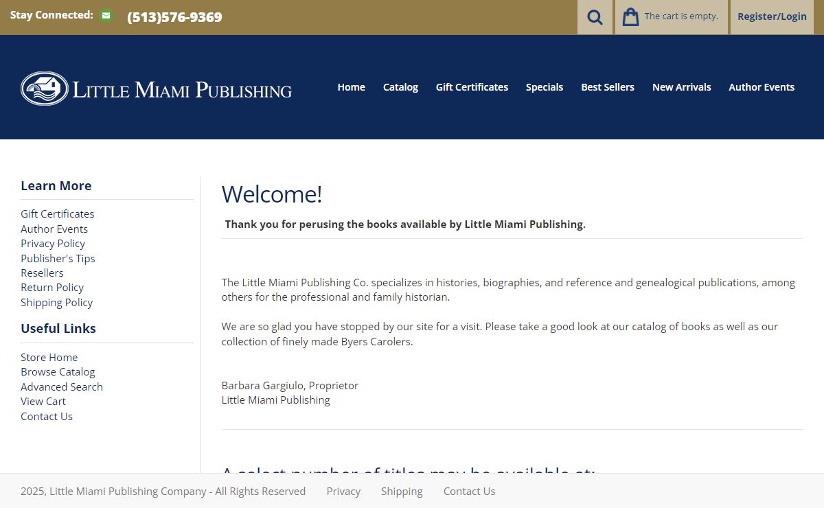824x508 pixels.
Task: Go to the Home menu item
Action: [x=351, y=87]
